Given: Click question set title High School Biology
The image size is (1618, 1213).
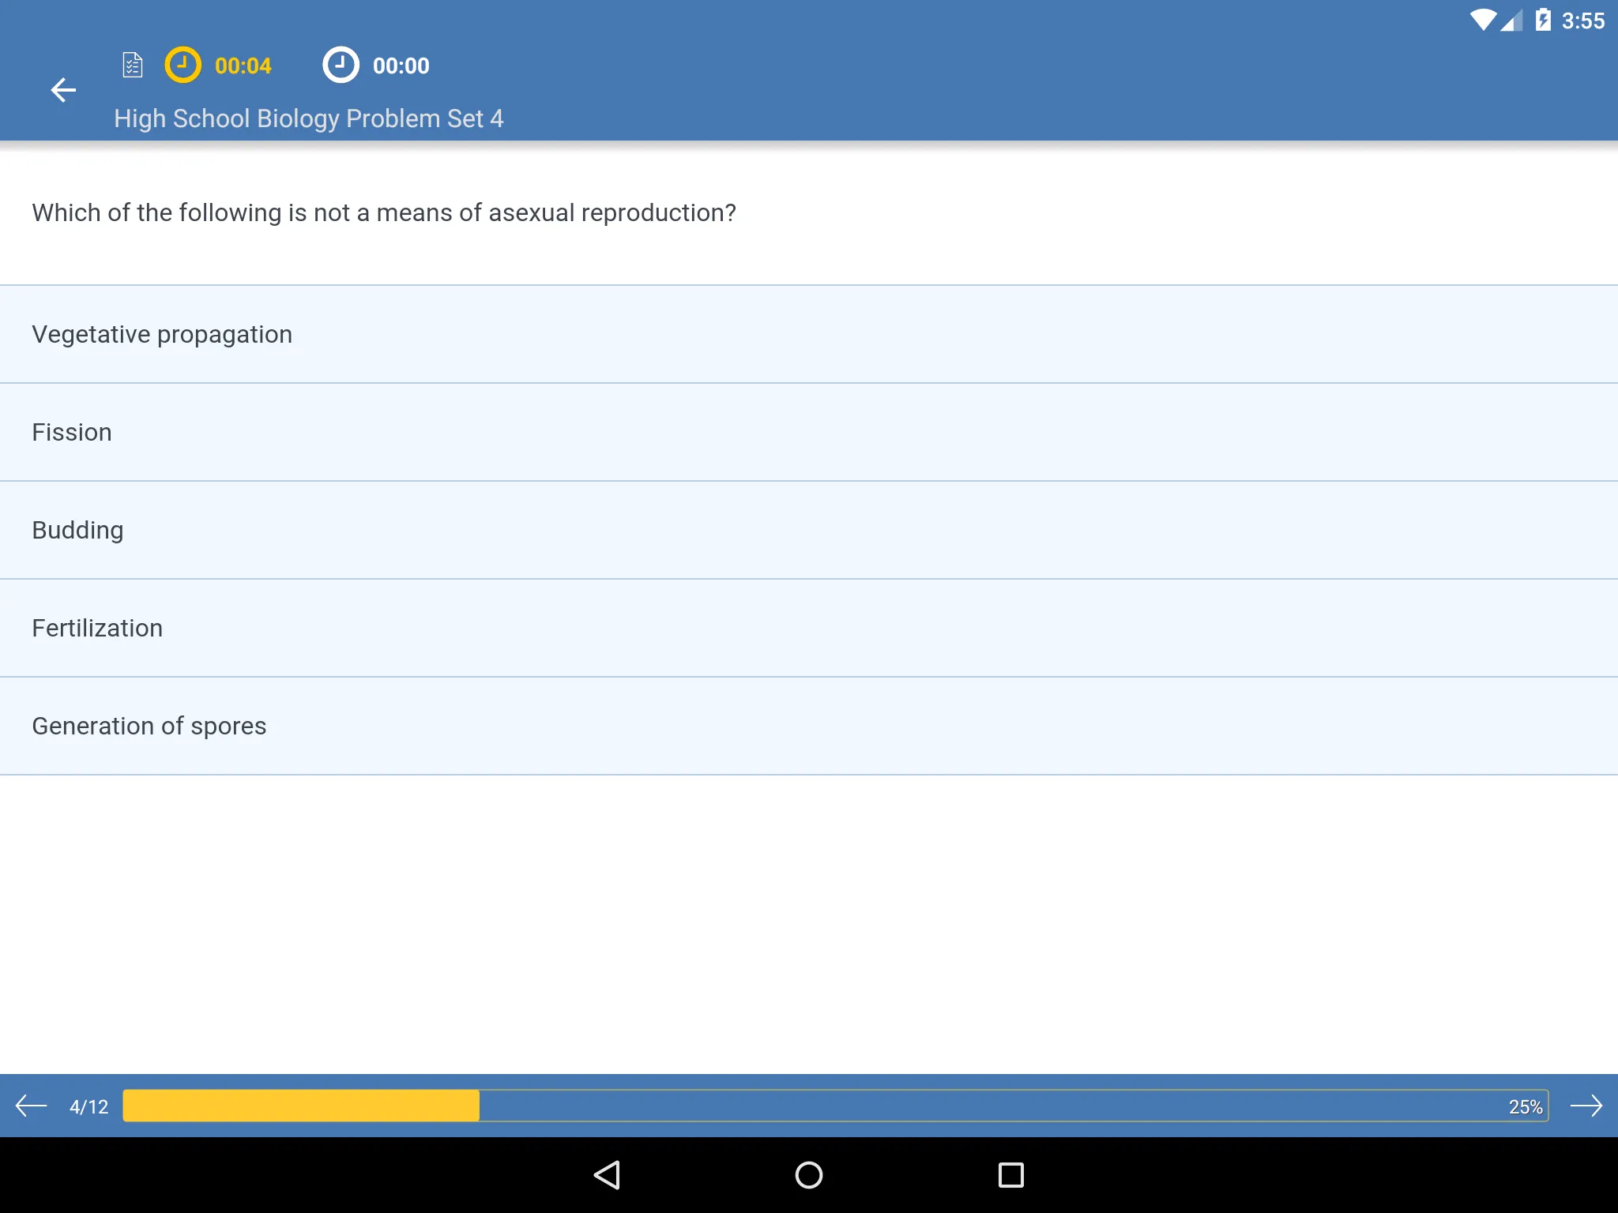Looking at the screenshot, I should pos(308,117).
